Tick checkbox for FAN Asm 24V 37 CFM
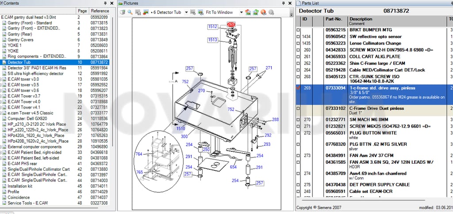The height and width of the screenshot is (214, 453). click(298, 155)
